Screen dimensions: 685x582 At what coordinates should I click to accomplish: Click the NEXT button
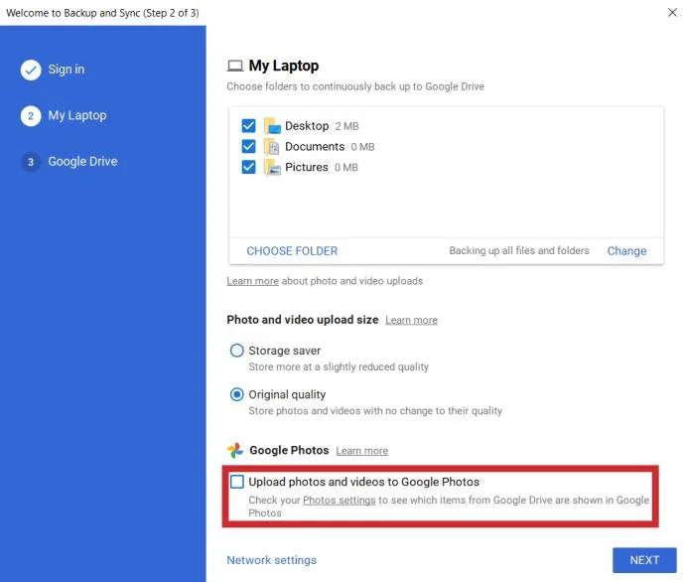click(644, 560)
